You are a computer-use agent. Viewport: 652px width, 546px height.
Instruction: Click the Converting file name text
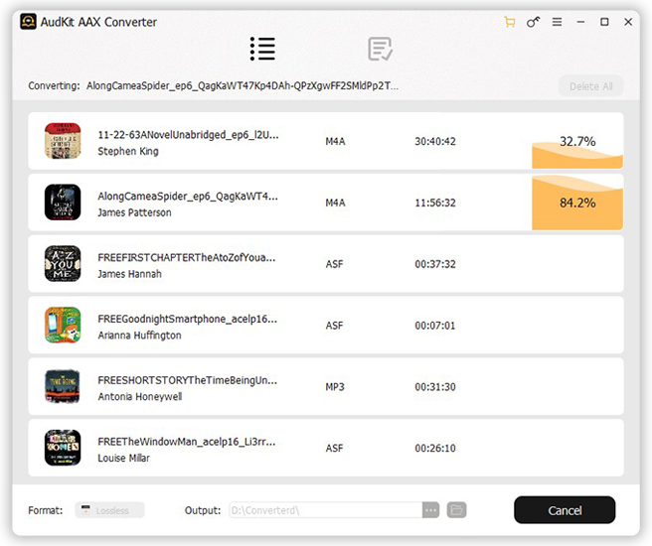pos(243,86)
